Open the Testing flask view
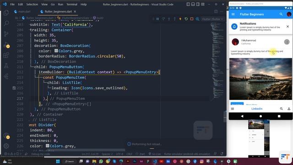The width and height of the screenshot is (293, 165). pyautogui.click(x=6, y=66)
